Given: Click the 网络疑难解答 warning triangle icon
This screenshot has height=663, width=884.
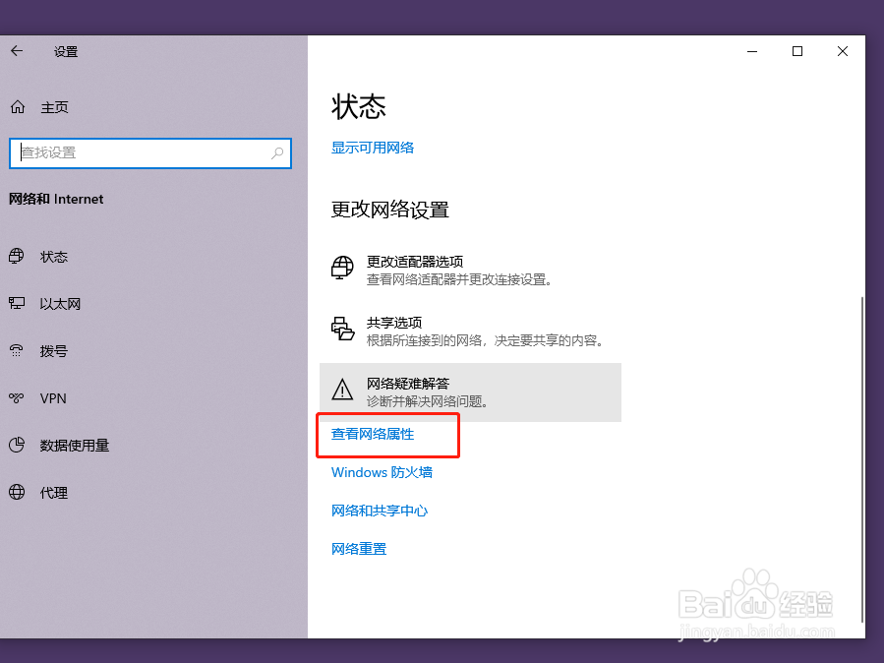Looking at the screenshot, I should coord(342,390).
